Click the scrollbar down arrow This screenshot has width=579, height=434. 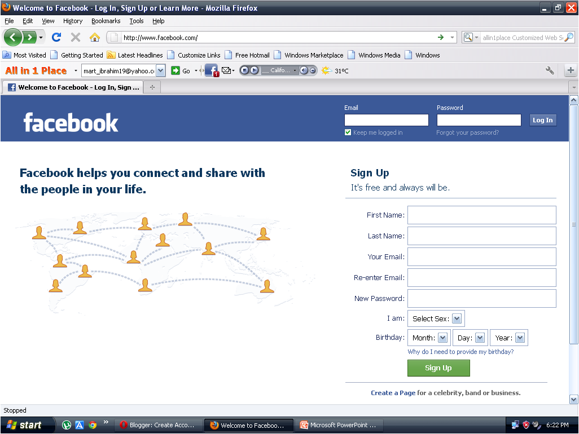(x=573, y=400)
